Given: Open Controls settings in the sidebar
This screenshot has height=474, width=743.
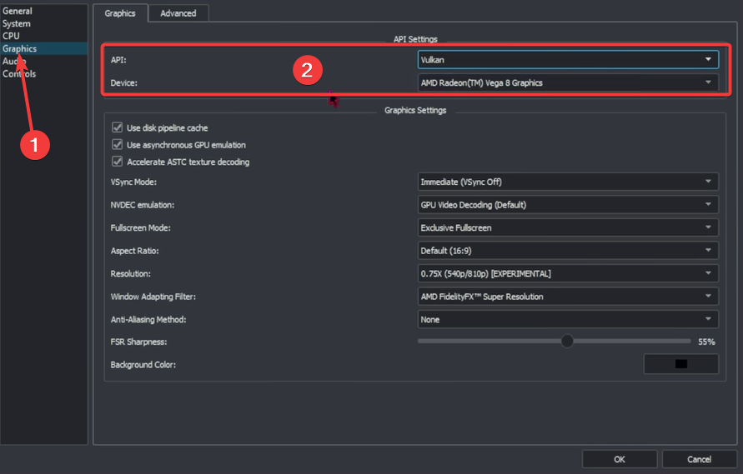Looking at the screenshot, I should point(19,74).
